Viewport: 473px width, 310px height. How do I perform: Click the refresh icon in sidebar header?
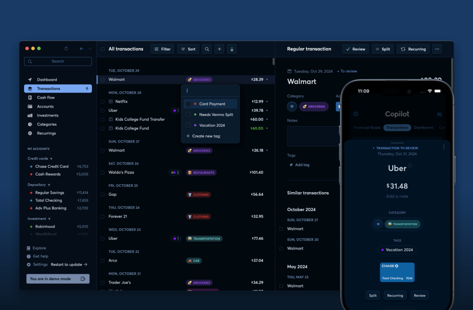pos(67,49)
